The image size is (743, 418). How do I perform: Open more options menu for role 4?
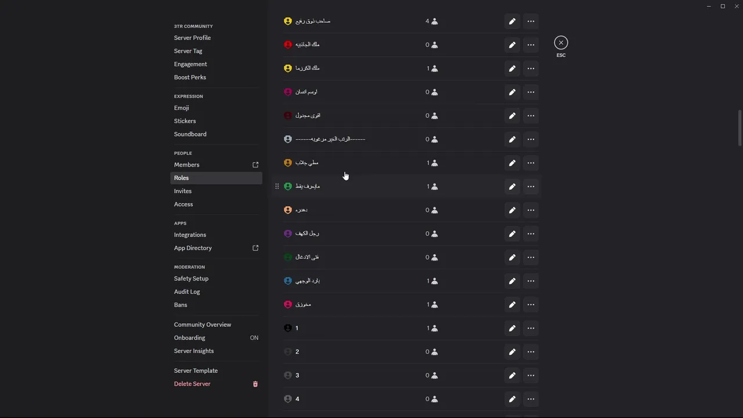(531, 399)
